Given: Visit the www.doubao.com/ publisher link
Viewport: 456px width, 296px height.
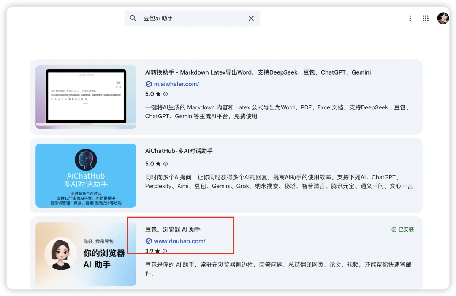Looking at the screenshot, I should pyautogui.click(x=179, y=241).
